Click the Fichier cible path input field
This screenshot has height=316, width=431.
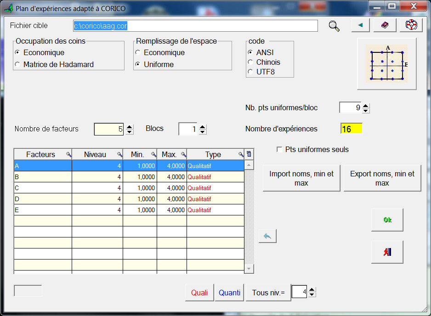click(x=195, y=26)
